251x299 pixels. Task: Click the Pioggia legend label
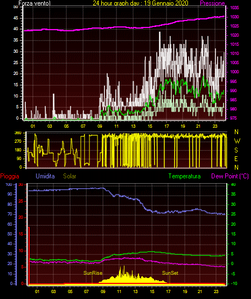[x=10, y=176]
